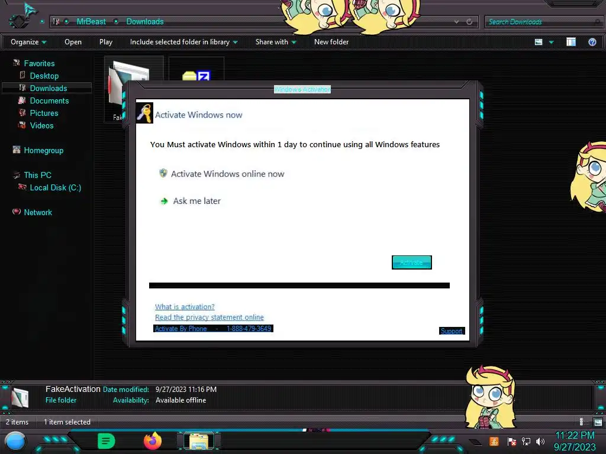Select This PC in the navigation pane
Screen dimensions: 606x454
coord(37,175)
